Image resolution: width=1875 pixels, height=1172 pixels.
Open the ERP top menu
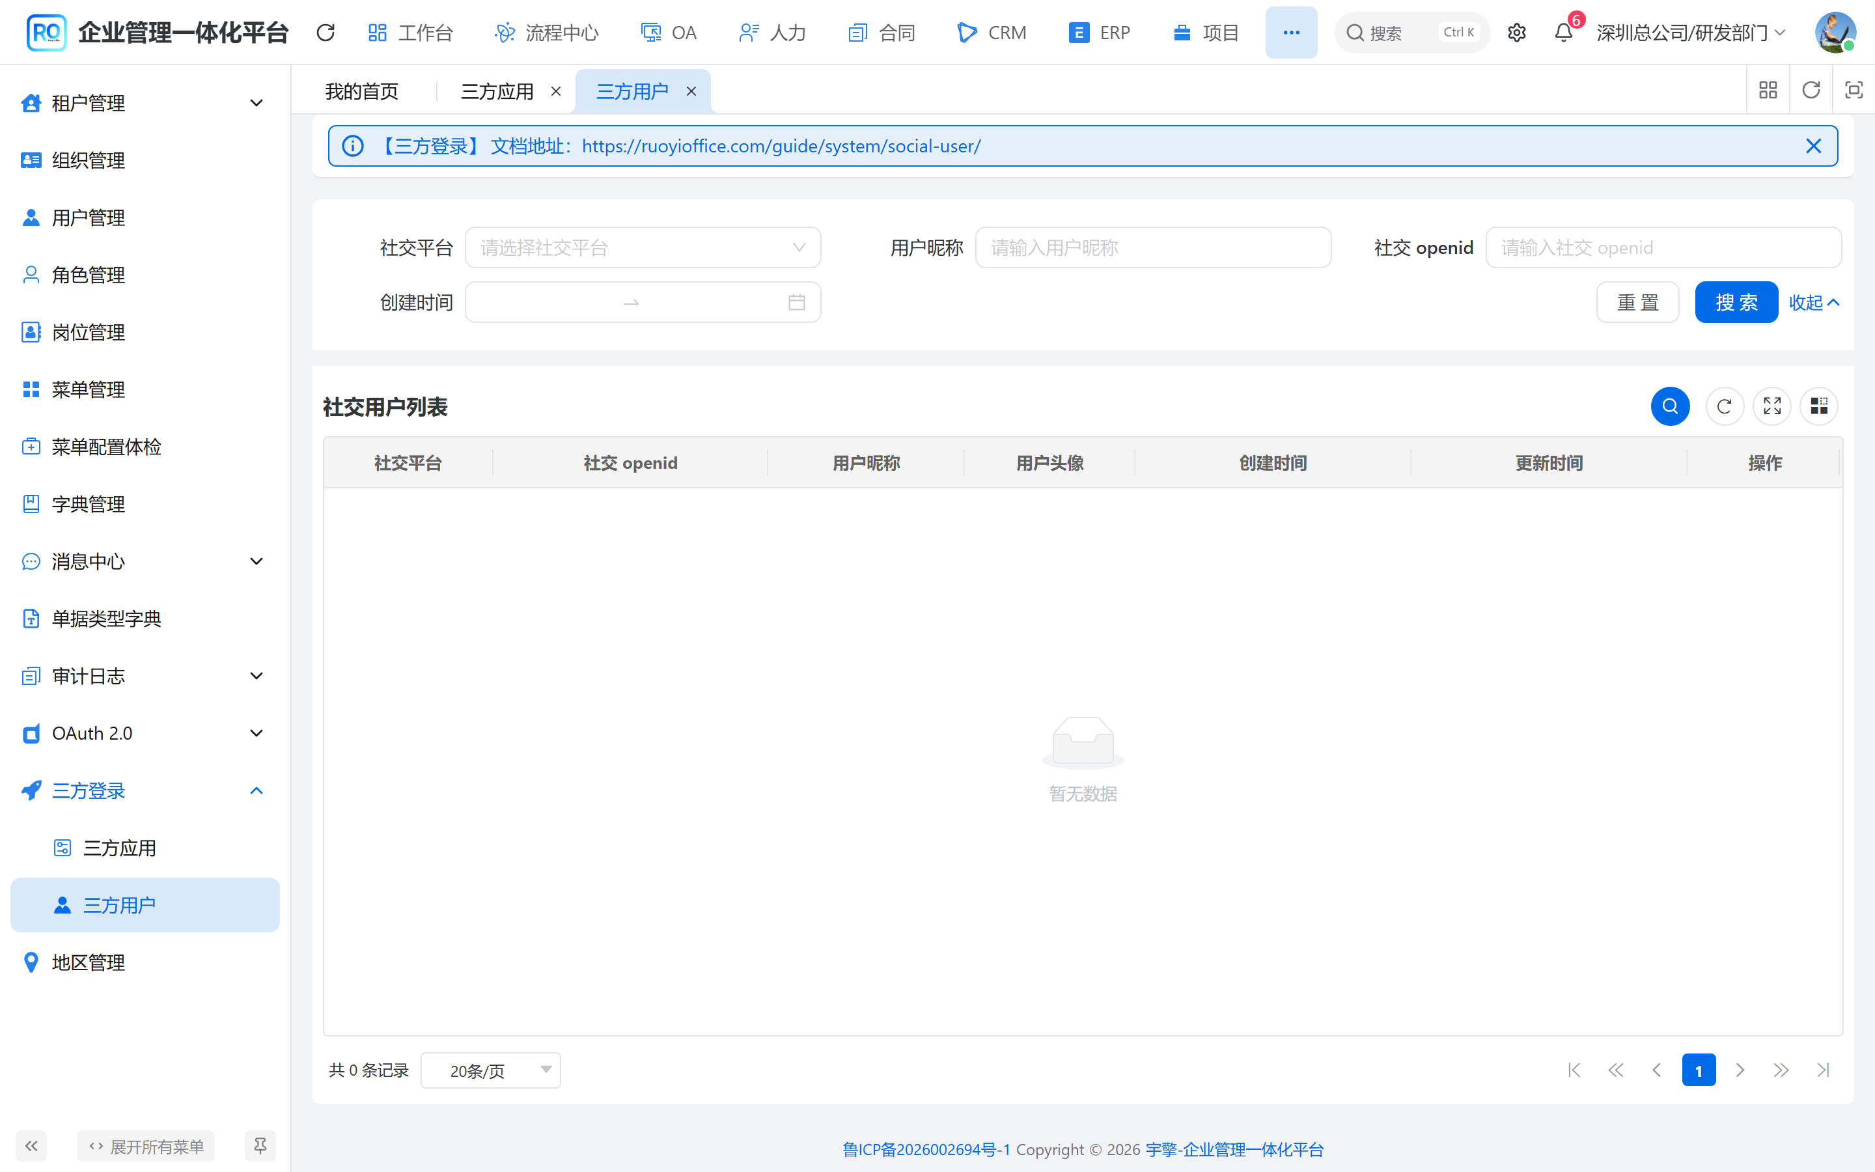(1100, 33)
